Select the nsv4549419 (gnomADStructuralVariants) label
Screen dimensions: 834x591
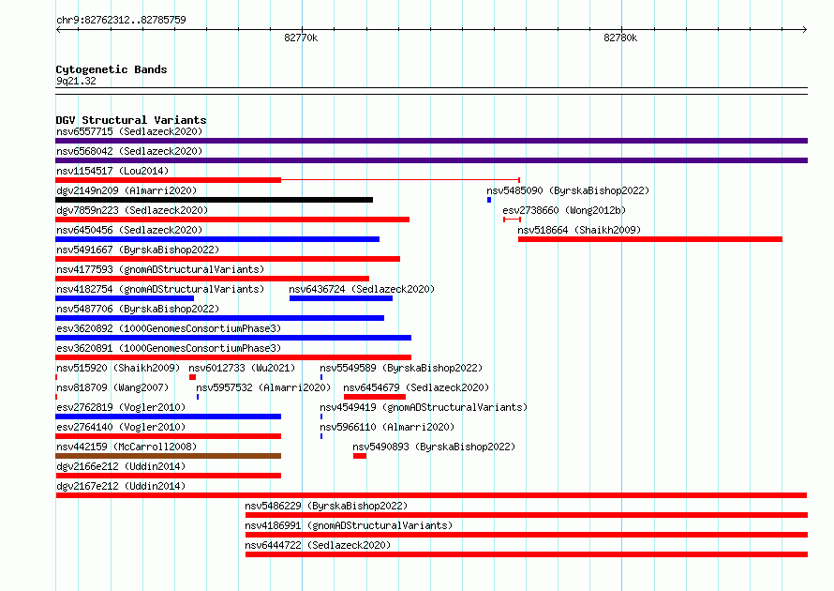tap(424, 407)
